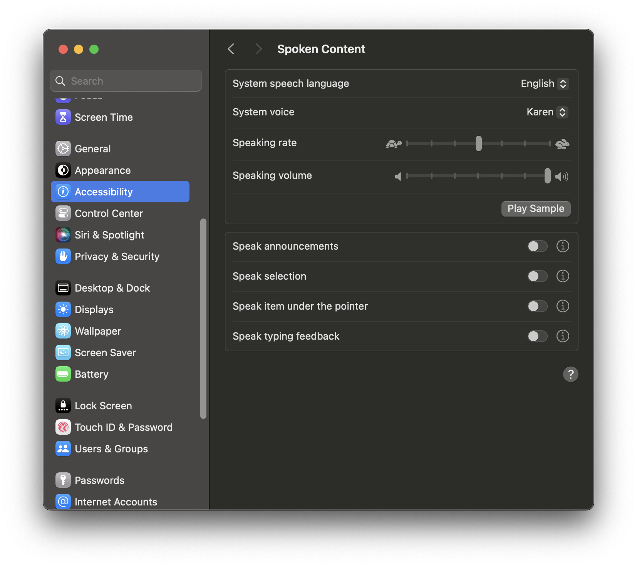Screen dimensions: 637x567
Task: Click info icon beside Speak typing feedback
Action: 563,336
